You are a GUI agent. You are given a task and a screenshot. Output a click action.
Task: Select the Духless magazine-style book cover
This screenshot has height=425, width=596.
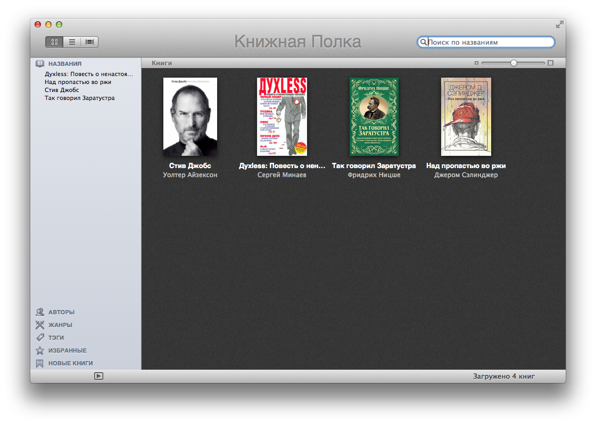pos(282,116)
